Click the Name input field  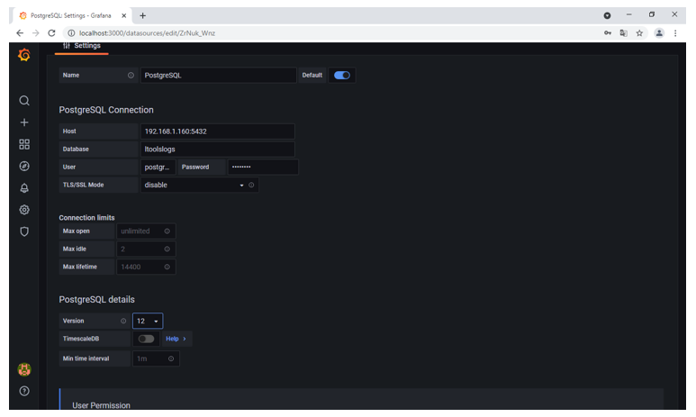coord(219,76)
